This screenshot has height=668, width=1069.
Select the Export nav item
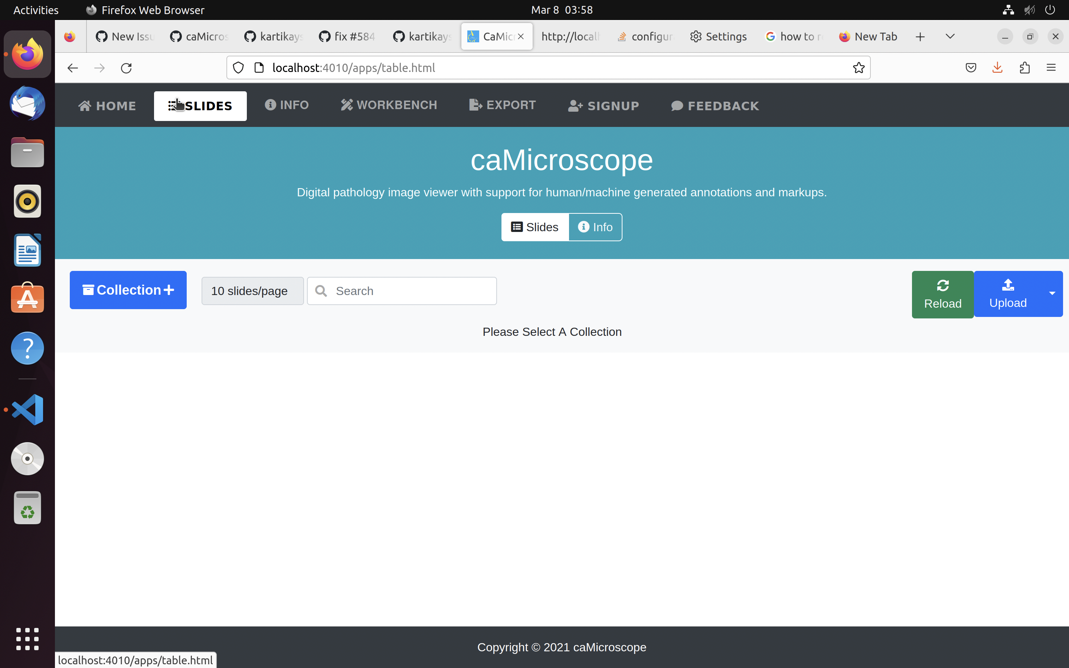(x=502, y=105)
